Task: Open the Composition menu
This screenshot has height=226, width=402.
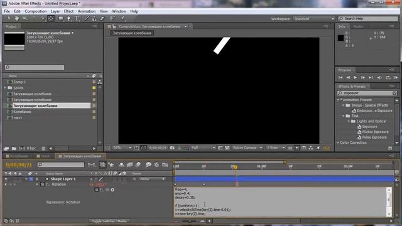Action: [36, 11]
